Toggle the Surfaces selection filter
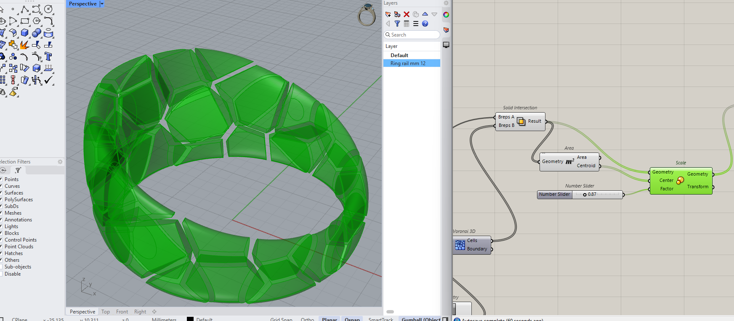734x321 pixels. 14,193
